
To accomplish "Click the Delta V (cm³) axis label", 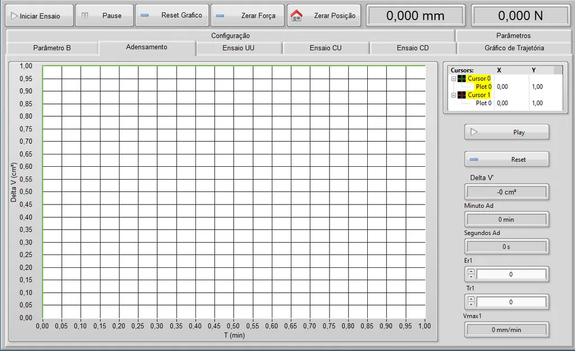I will tap(13, 183).
